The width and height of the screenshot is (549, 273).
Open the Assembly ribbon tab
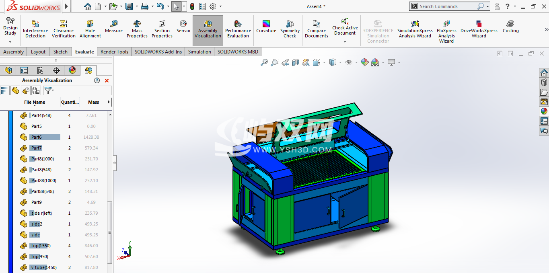click(x=14, y=52)
